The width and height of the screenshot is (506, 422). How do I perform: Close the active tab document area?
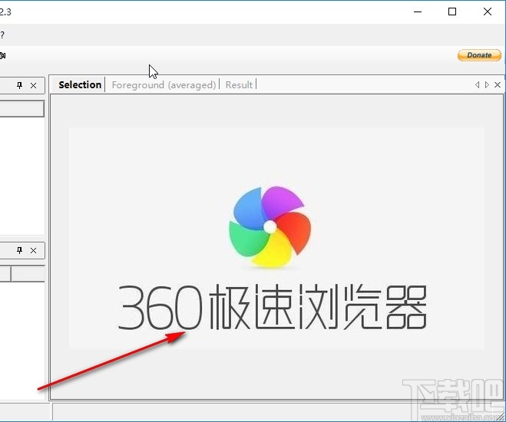coord(498,85)
